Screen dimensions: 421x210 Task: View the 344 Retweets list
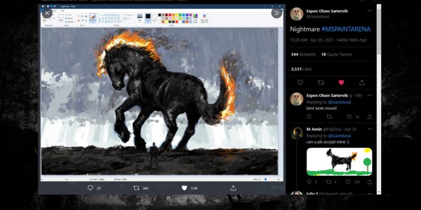pyautogui.click(x=303, y=54)
